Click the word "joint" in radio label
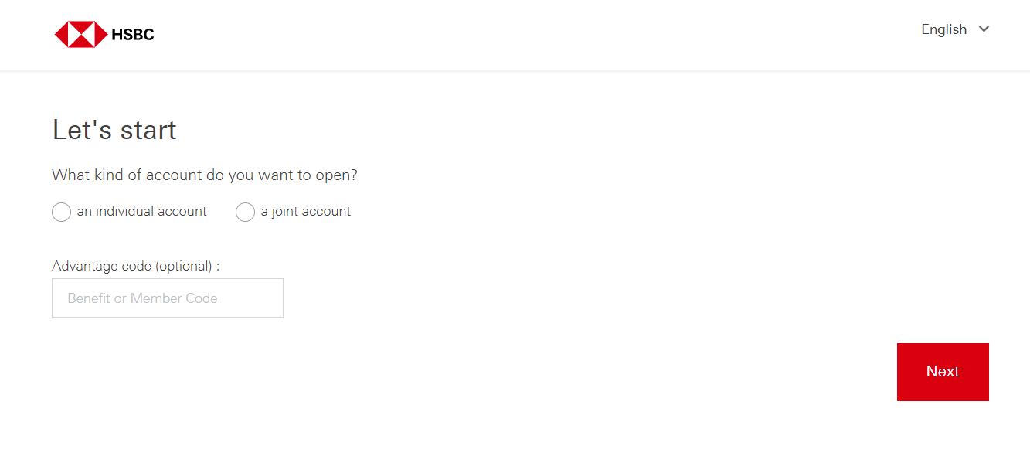 (x=285, y=212)
